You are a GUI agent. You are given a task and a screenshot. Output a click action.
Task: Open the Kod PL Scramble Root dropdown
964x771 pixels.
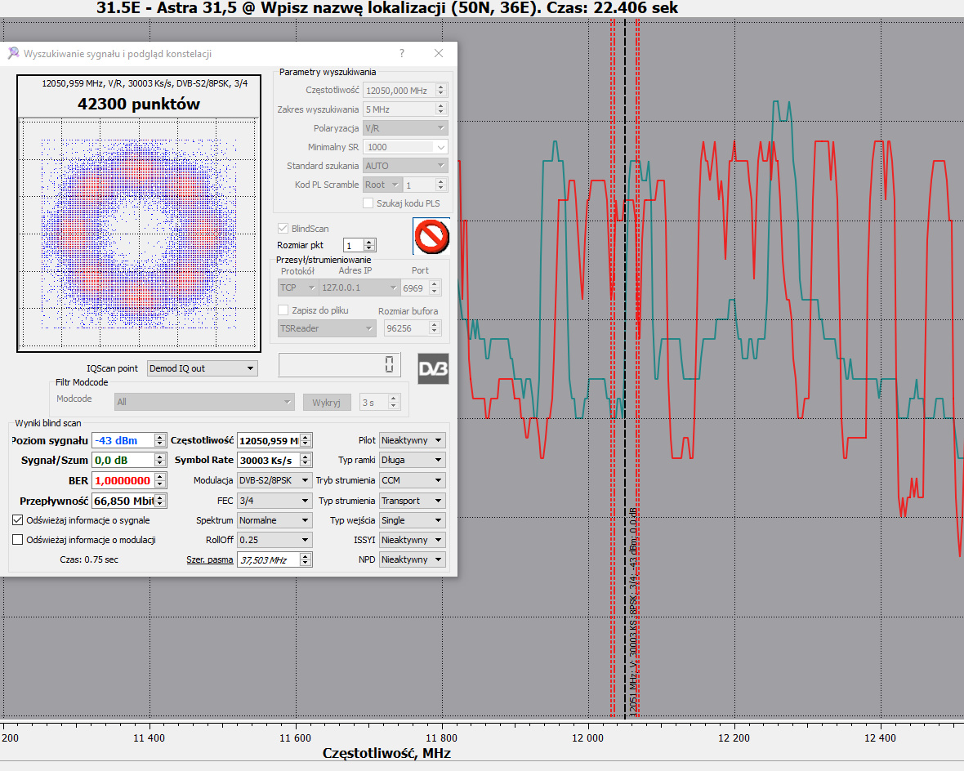(x=382, y=185)
